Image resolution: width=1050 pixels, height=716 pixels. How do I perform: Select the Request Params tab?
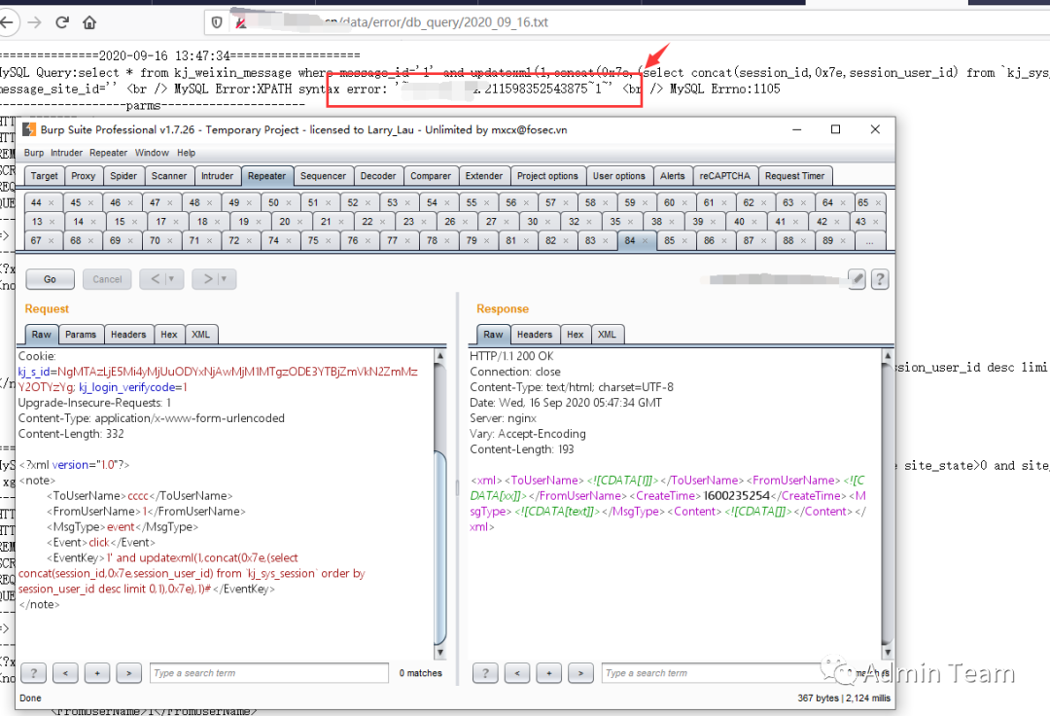pos(81,335)
